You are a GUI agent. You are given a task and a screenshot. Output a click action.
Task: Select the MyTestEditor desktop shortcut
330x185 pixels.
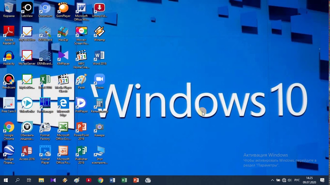click(27, 34)
